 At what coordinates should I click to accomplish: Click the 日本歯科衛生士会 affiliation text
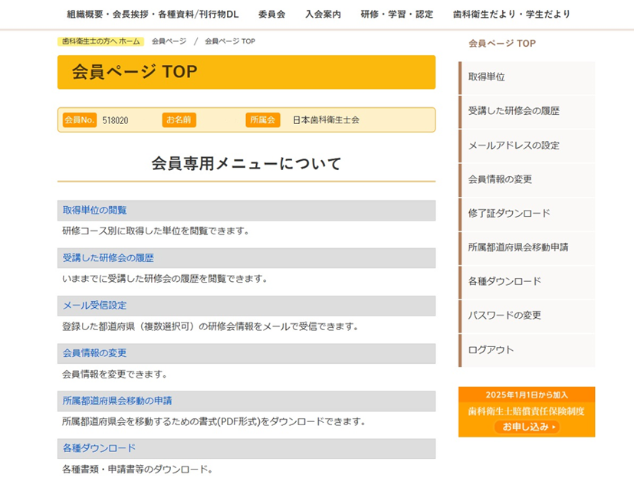326,120
